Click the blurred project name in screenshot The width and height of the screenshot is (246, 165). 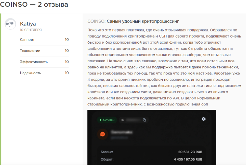point(122,132)
